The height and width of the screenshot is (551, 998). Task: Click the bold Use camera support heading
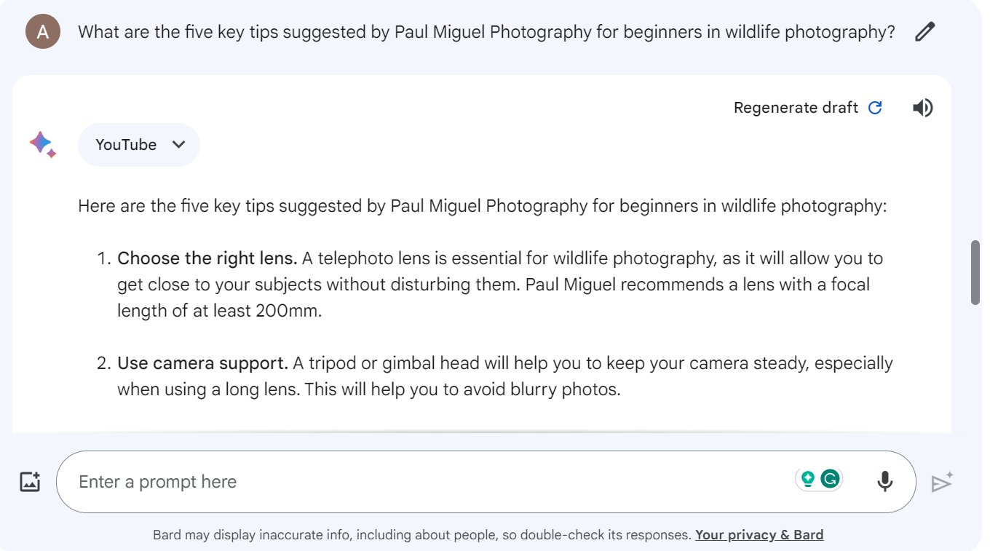tap(203, 363)
